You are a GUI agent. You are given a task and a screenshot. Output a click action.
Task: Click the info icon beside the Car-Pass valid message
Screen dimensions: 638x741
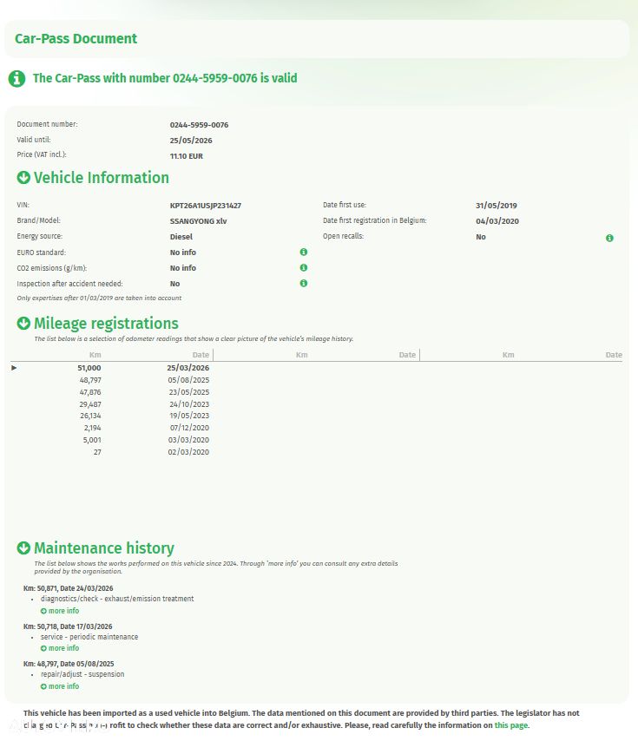[x=16, y=78]
